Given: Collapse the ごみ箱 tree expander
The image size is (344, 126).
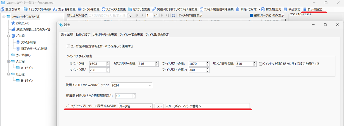Looking at the screenshot, I should 9,36.
